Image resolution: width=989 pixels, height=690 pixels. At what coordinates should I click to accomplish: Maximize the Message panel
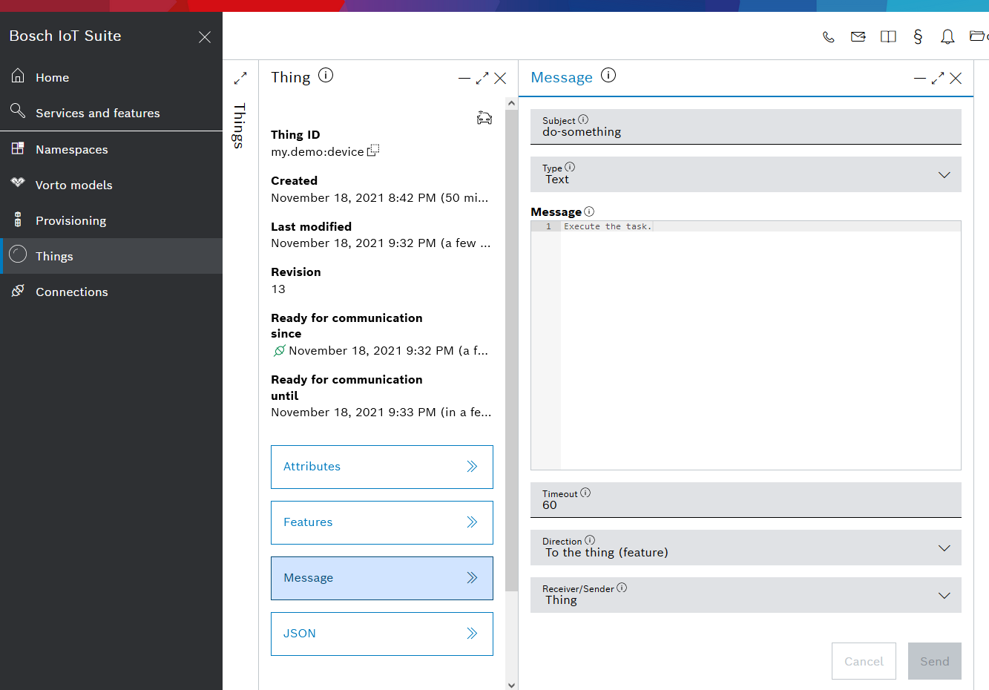938,78
